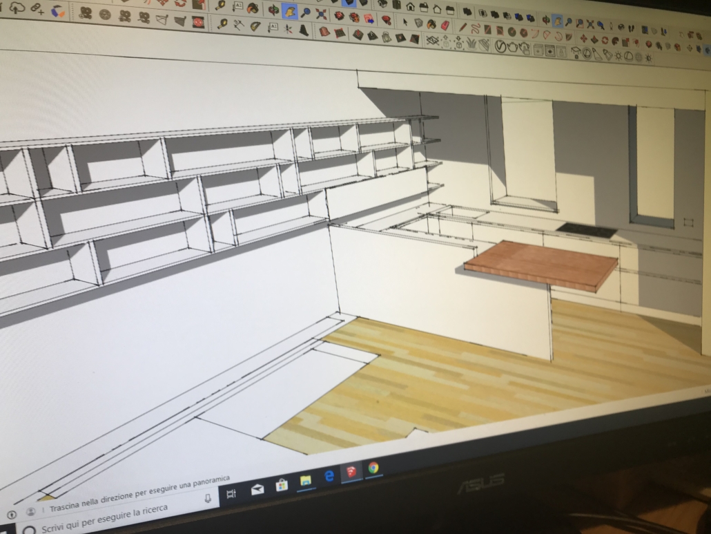Screen dimensions: 711x534
Task: Select the pencil Line tool
Action: 462,27
